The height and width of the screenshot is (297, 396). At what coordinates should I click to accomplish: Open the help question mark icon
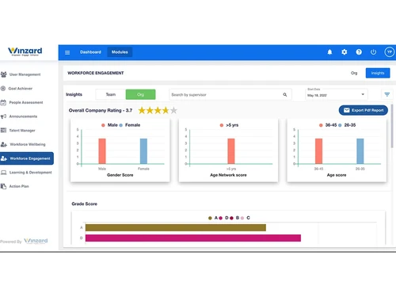(x=359, y=52)
